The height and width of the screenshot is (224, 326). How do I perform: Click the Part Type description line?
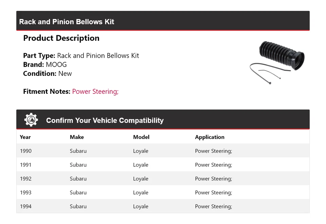pyautogui.click(x=81, y=56)
